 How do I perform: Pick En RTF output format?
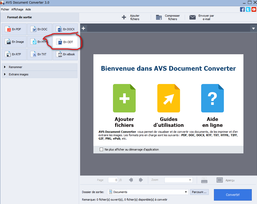click(14, 55)
